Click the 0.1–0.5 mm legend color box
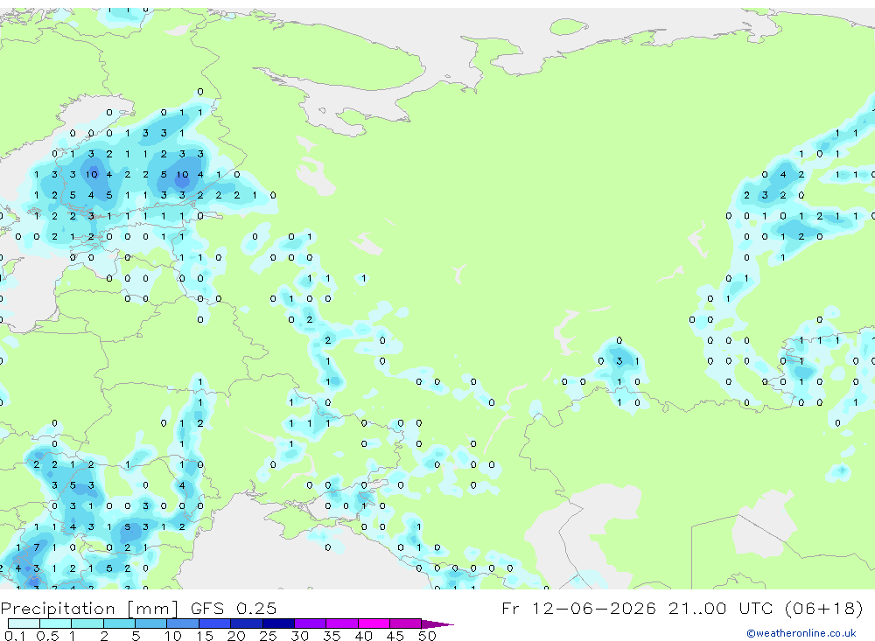The width and height of the screenshot is (875, 641). 24,624
